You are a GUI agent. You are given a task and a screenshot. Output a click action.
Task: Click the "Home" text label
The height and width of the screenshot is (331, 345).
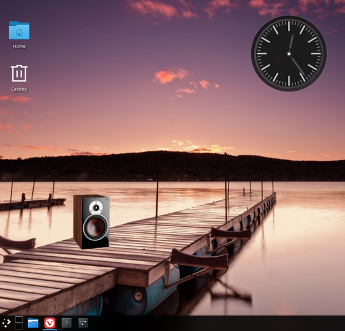pyautogui.click(x=19, y=46)
